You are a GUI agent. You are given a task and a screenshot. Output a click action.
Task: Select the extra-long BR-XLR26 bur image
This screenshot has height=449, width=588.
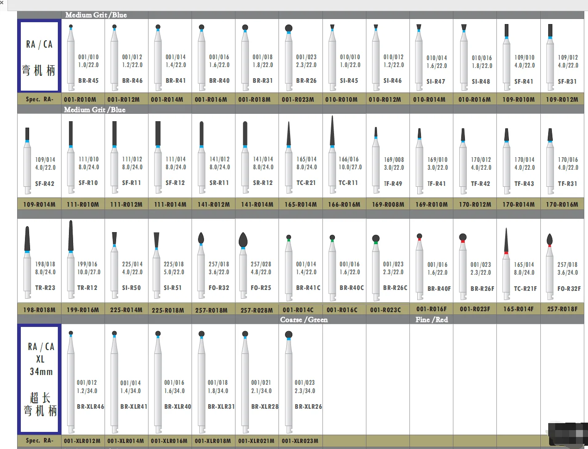[289, 381]
